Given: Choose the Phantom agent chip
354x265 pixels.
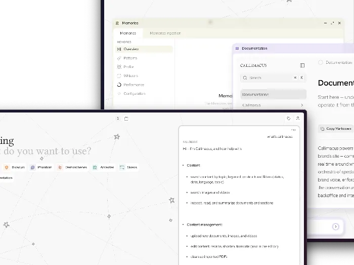Looking at the screenshot, I should [41, 167].
